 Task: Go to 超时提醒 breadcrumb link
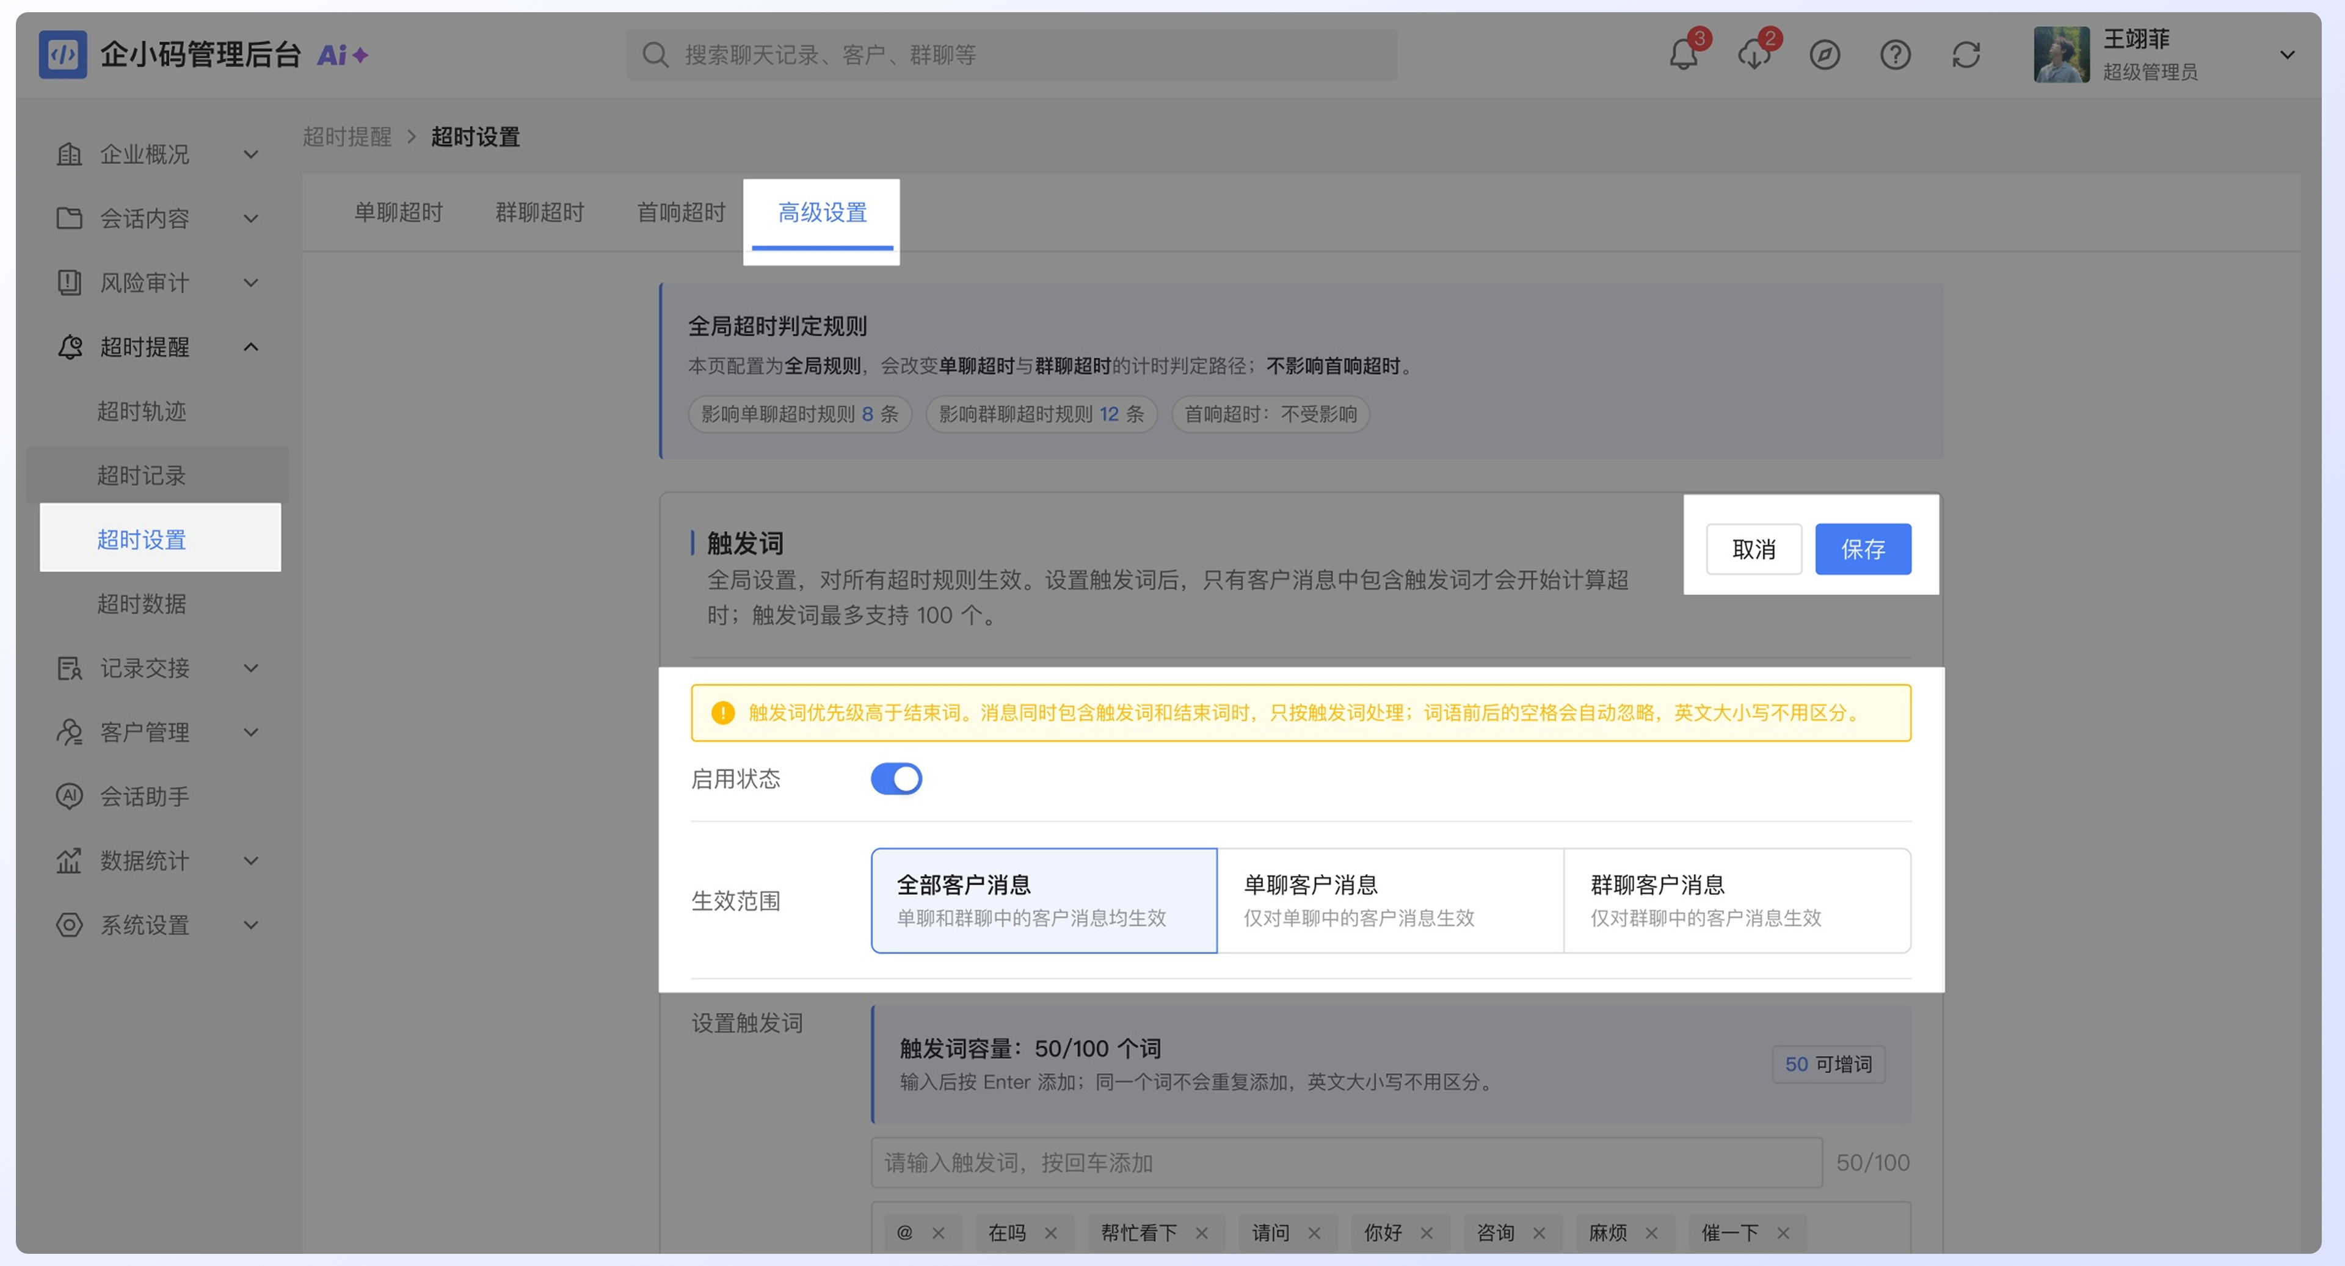click(x=347, y=137)
